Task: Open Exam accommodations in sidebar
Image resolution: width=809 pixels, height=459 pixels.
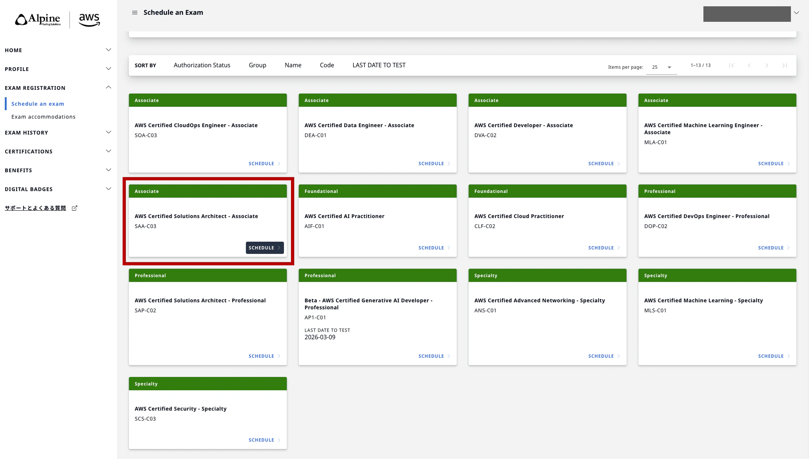Action: click(x=44, y=117)
